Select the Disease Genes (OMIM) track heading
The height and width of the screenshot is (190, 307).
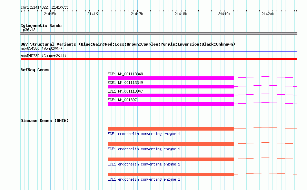pyautogui.click(x=44, y=121)
